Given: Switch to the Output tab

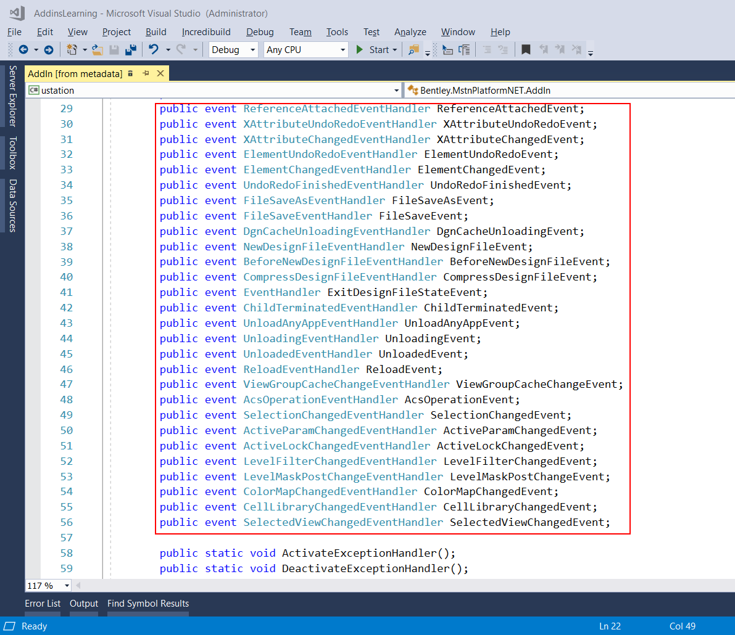Looking at the screenshot, I should (84, 603).
